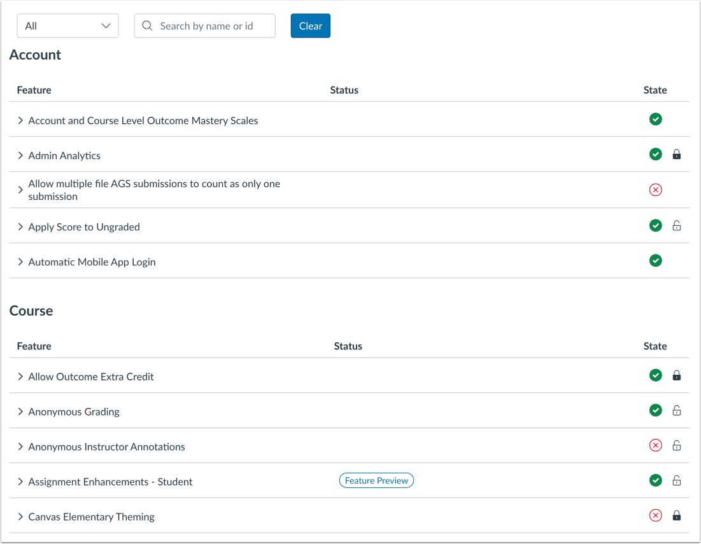
Task: Click the lock icon beside Admin Analytics
Action: click(677, 154)
